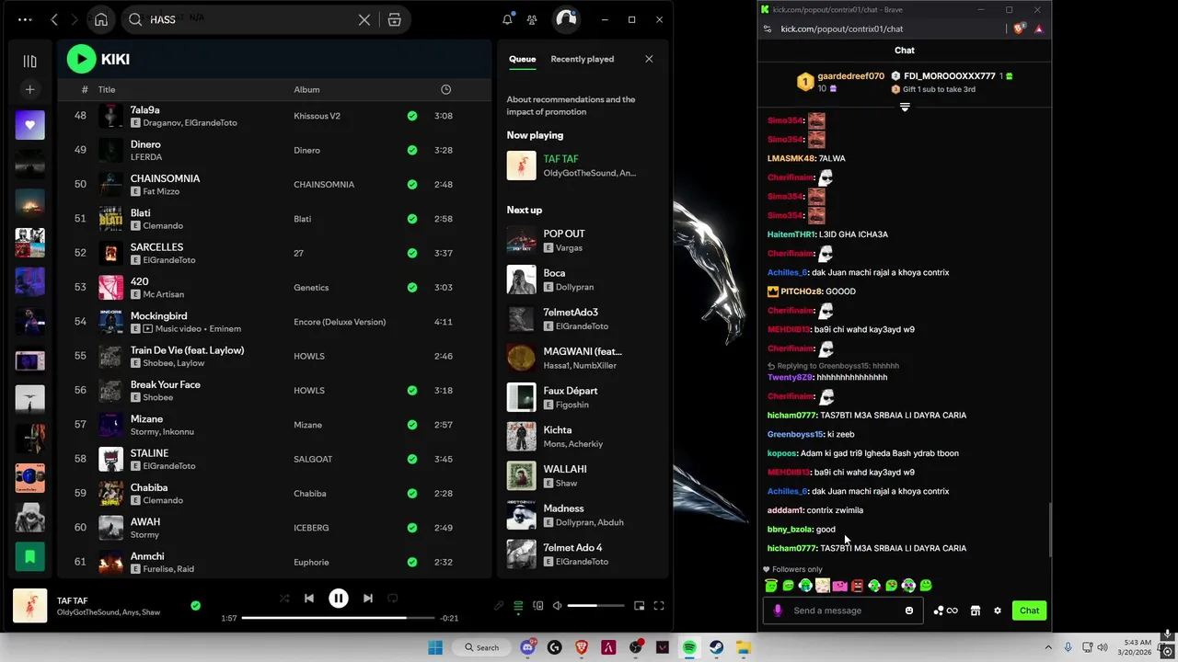The height and width of the screenshot is (662, 1178).
Task: Open the miniplayer
Action: 640,606
